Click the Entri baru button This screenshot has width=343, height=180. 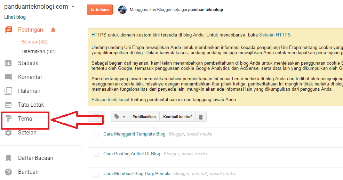tap(100, 10)
